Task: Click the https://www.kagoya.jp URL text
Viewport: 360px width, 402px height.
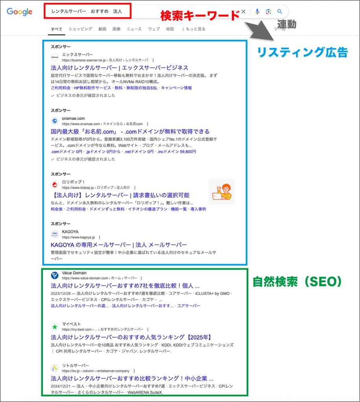Action: (x=78, y=238)
